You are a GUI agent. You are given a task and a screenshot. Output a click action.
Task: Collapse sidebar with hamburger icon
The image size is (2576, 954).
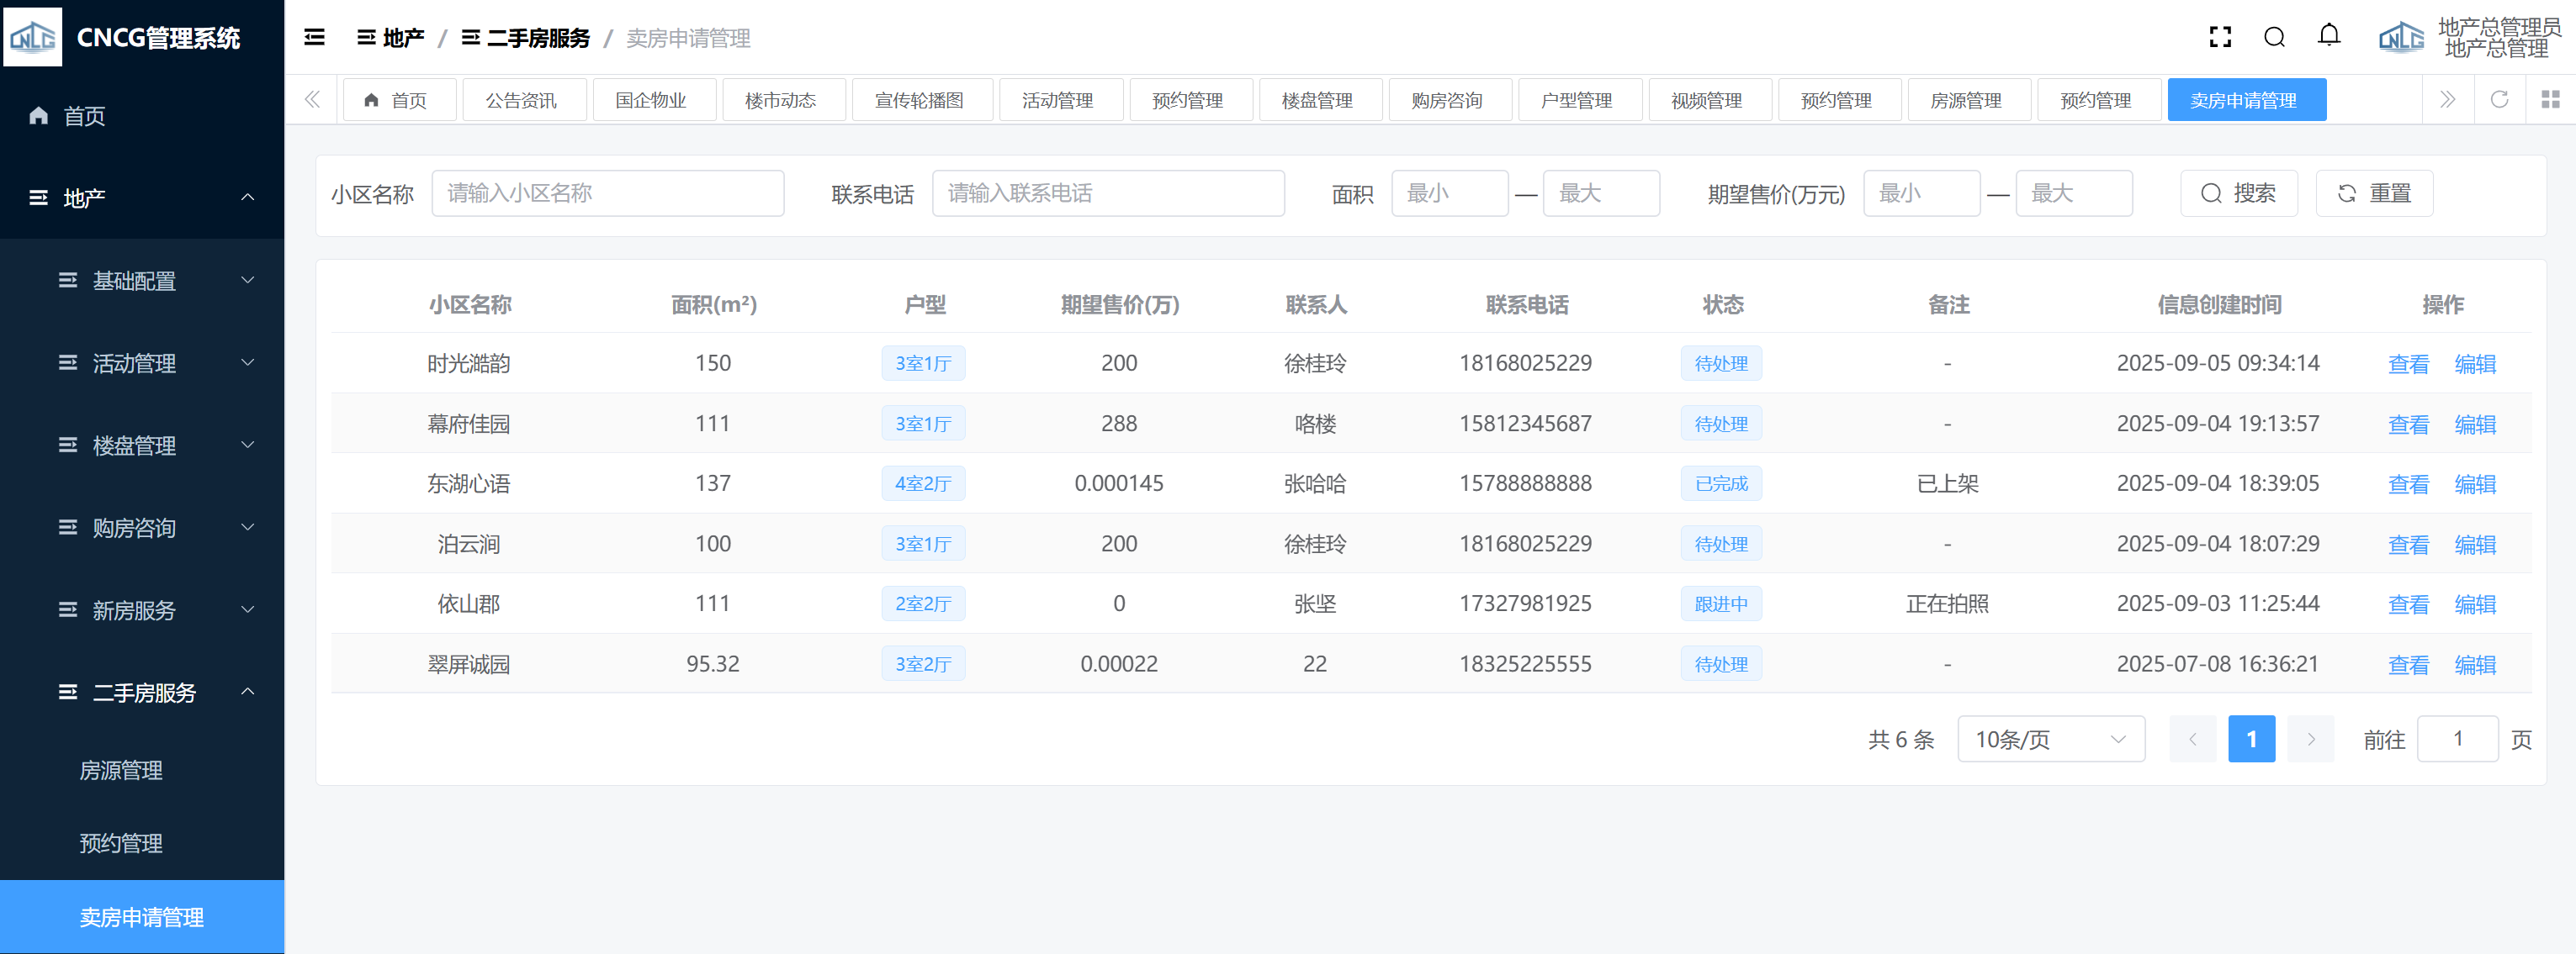coord(314,37)
